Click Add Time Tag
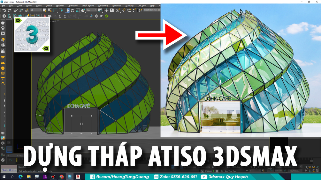The height and width of the screenshot is (180, 321). (230, 171)
